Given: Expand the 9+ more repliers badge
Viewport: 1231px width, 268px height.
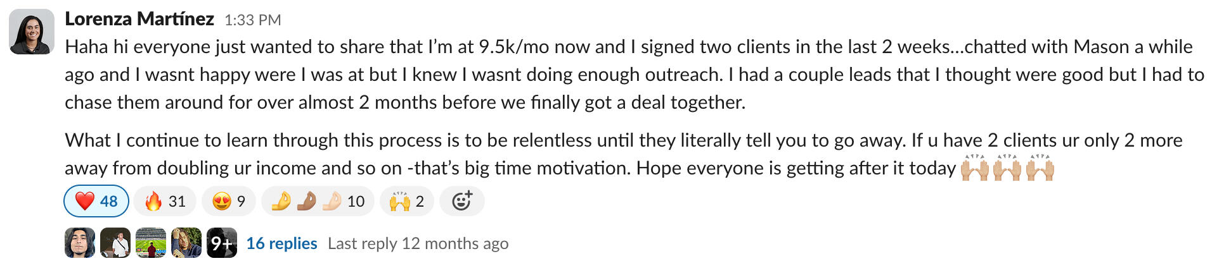Looking at the screenshot, I should coord(222,243).
